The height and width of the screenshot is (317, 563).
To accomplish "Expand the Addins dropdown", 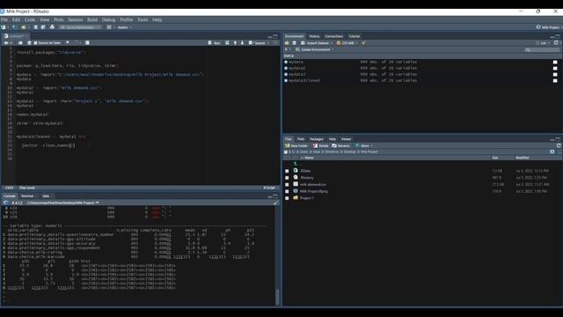I will pos(124,27).
